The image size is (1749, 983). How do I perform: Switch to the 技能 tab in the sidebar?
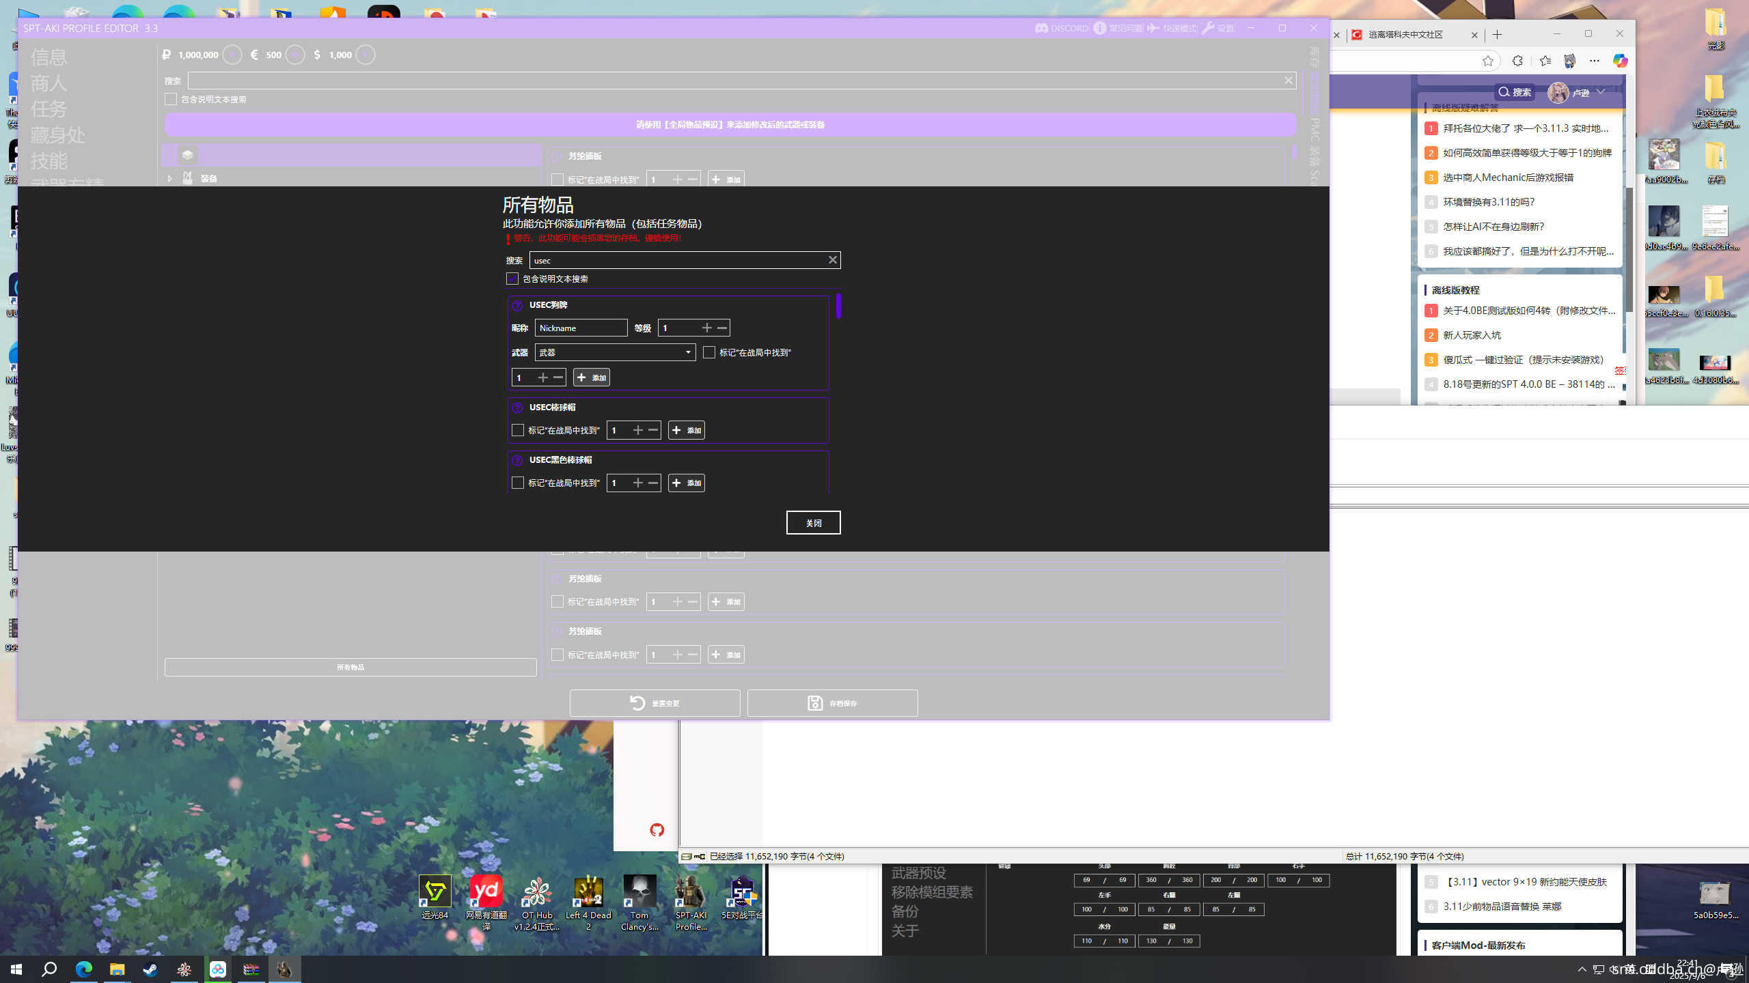click(x=49, y=160)
